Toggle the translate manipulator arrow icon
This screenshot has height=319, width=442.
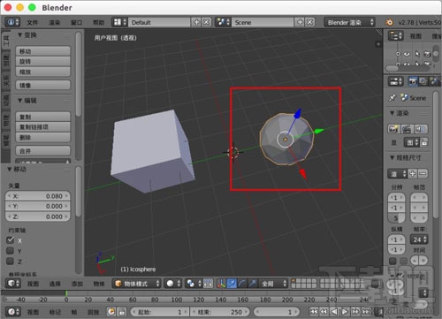point(232,284)
